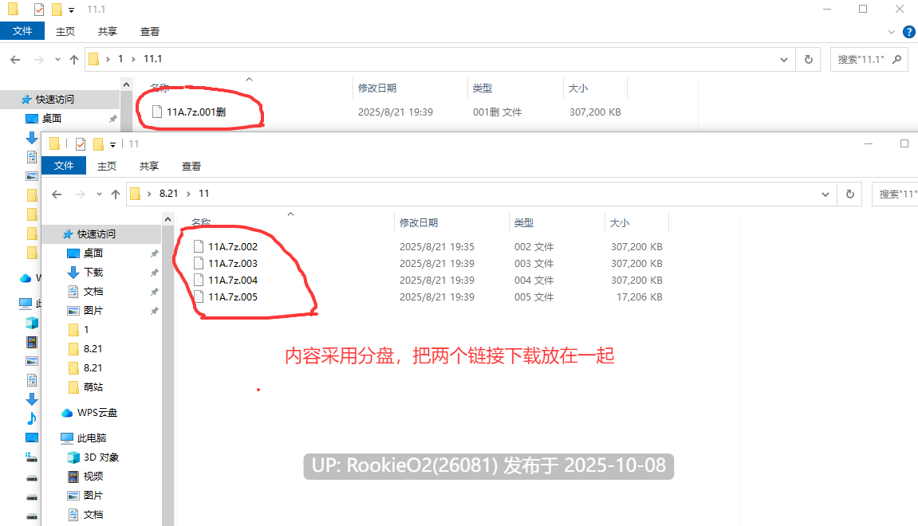The width and height of the screenshot is (918, 526).
Task: Open 下载 in the 11 window sidebar
Action: [93, 272]
